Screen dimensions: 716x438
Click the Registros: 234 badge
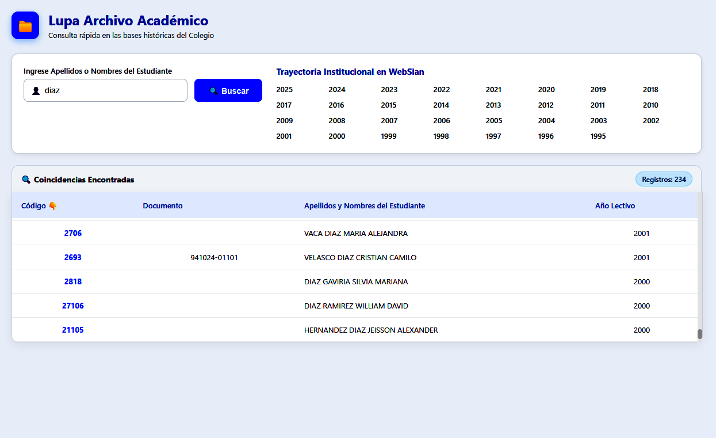point(664,180)
